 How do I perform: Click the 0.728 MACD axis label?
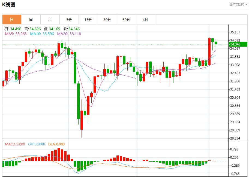234,149
